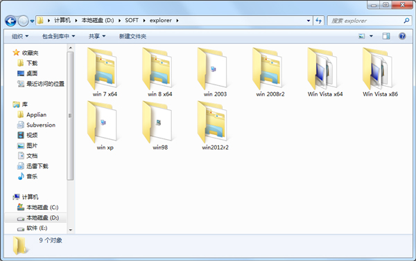Open recent pages dropdown near Back button
Screen dimensions: 416x261
pos(32,21)
